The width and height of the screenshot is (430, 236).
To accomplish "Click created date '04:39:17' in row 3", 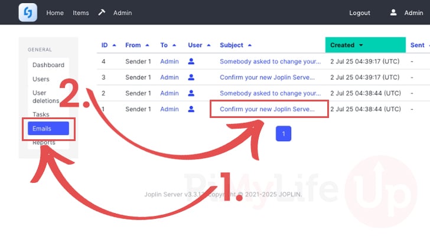I will (x=365, y=77).
